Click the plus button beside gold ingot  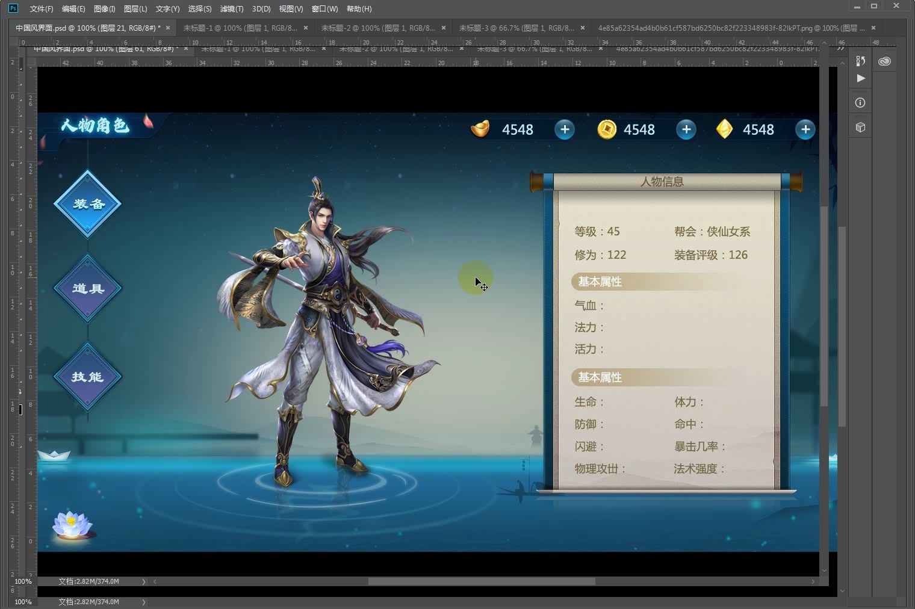(x=564, y=129)
